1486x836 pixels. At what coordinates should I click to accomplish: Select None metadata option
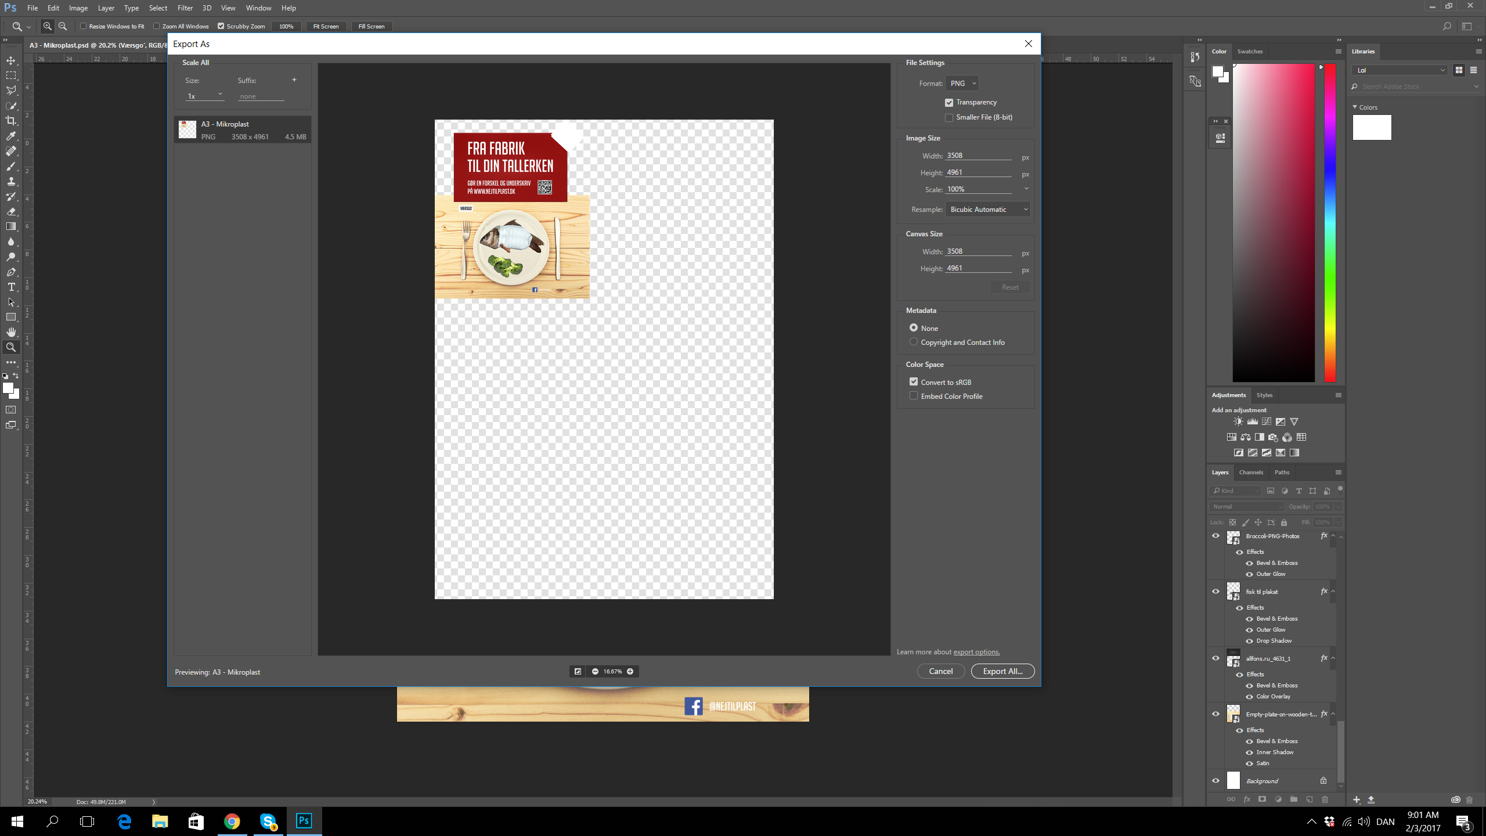(x=914, y=328)
